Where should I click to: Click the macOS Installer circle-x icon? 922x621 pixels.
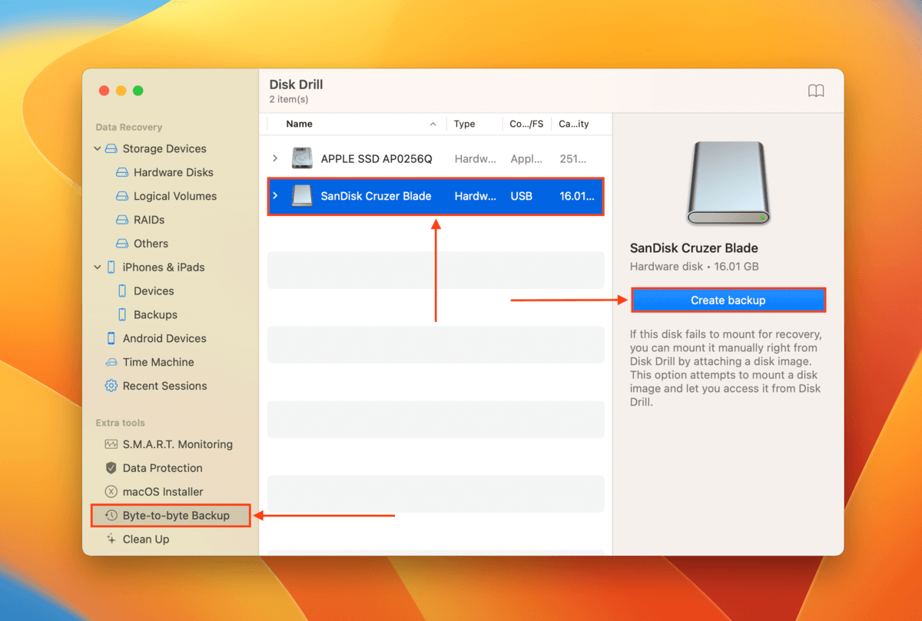point(111,492)
